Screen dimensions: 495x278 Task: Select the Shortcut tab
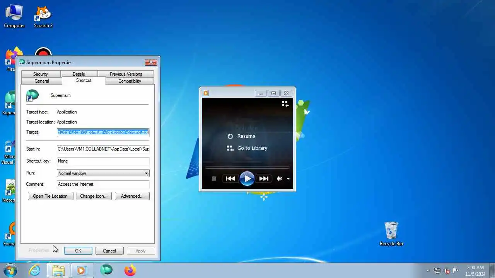(84, 80)
